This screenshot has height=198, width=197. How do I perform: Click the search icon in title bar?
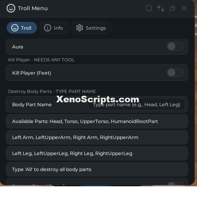click(149, 8)
